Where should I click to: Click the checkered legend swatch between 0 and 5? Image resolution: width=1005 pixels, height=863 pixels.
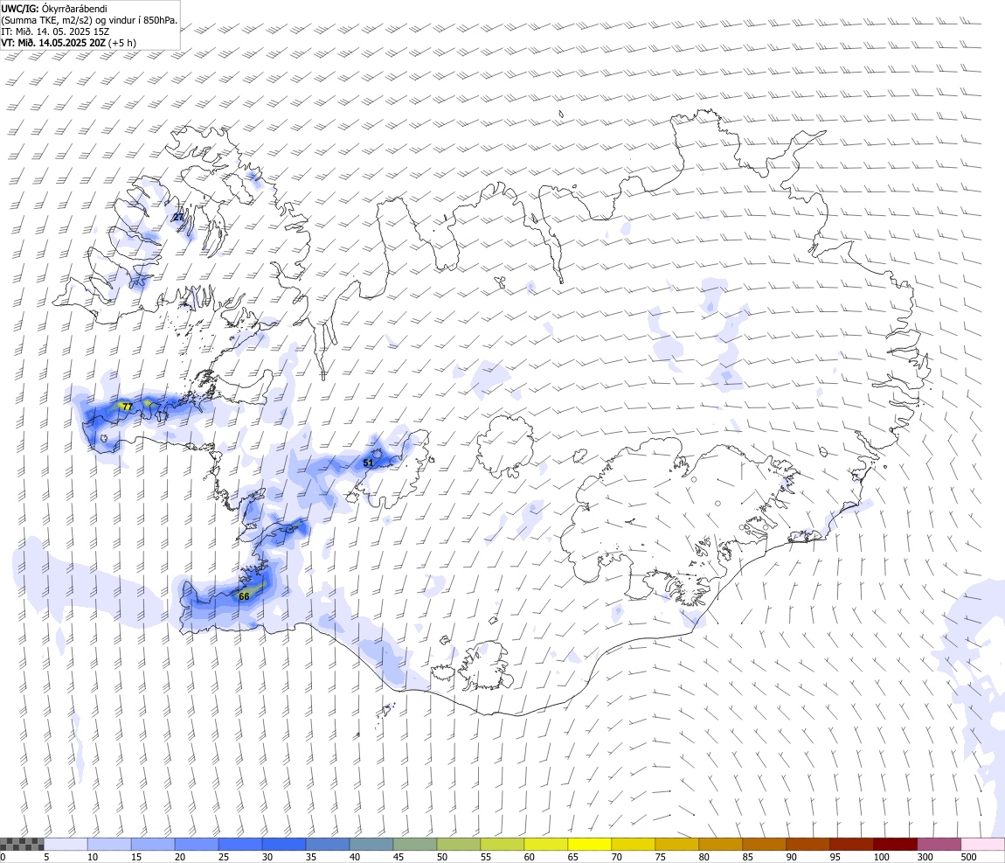coord(22,845)
